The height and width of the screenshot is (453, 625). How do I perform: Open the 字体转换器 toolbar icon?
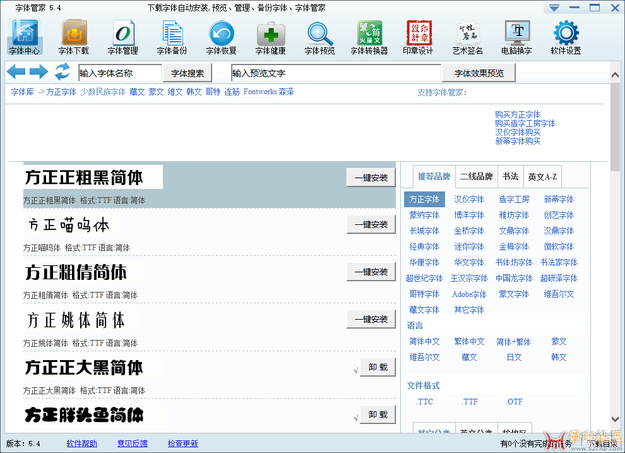369,37
